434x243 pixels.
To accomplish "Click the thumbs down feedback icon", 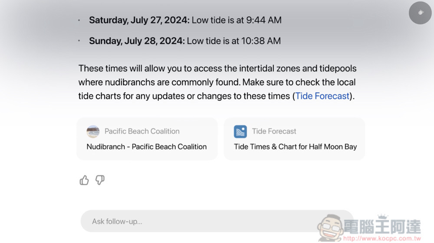I will click(100, 180).
